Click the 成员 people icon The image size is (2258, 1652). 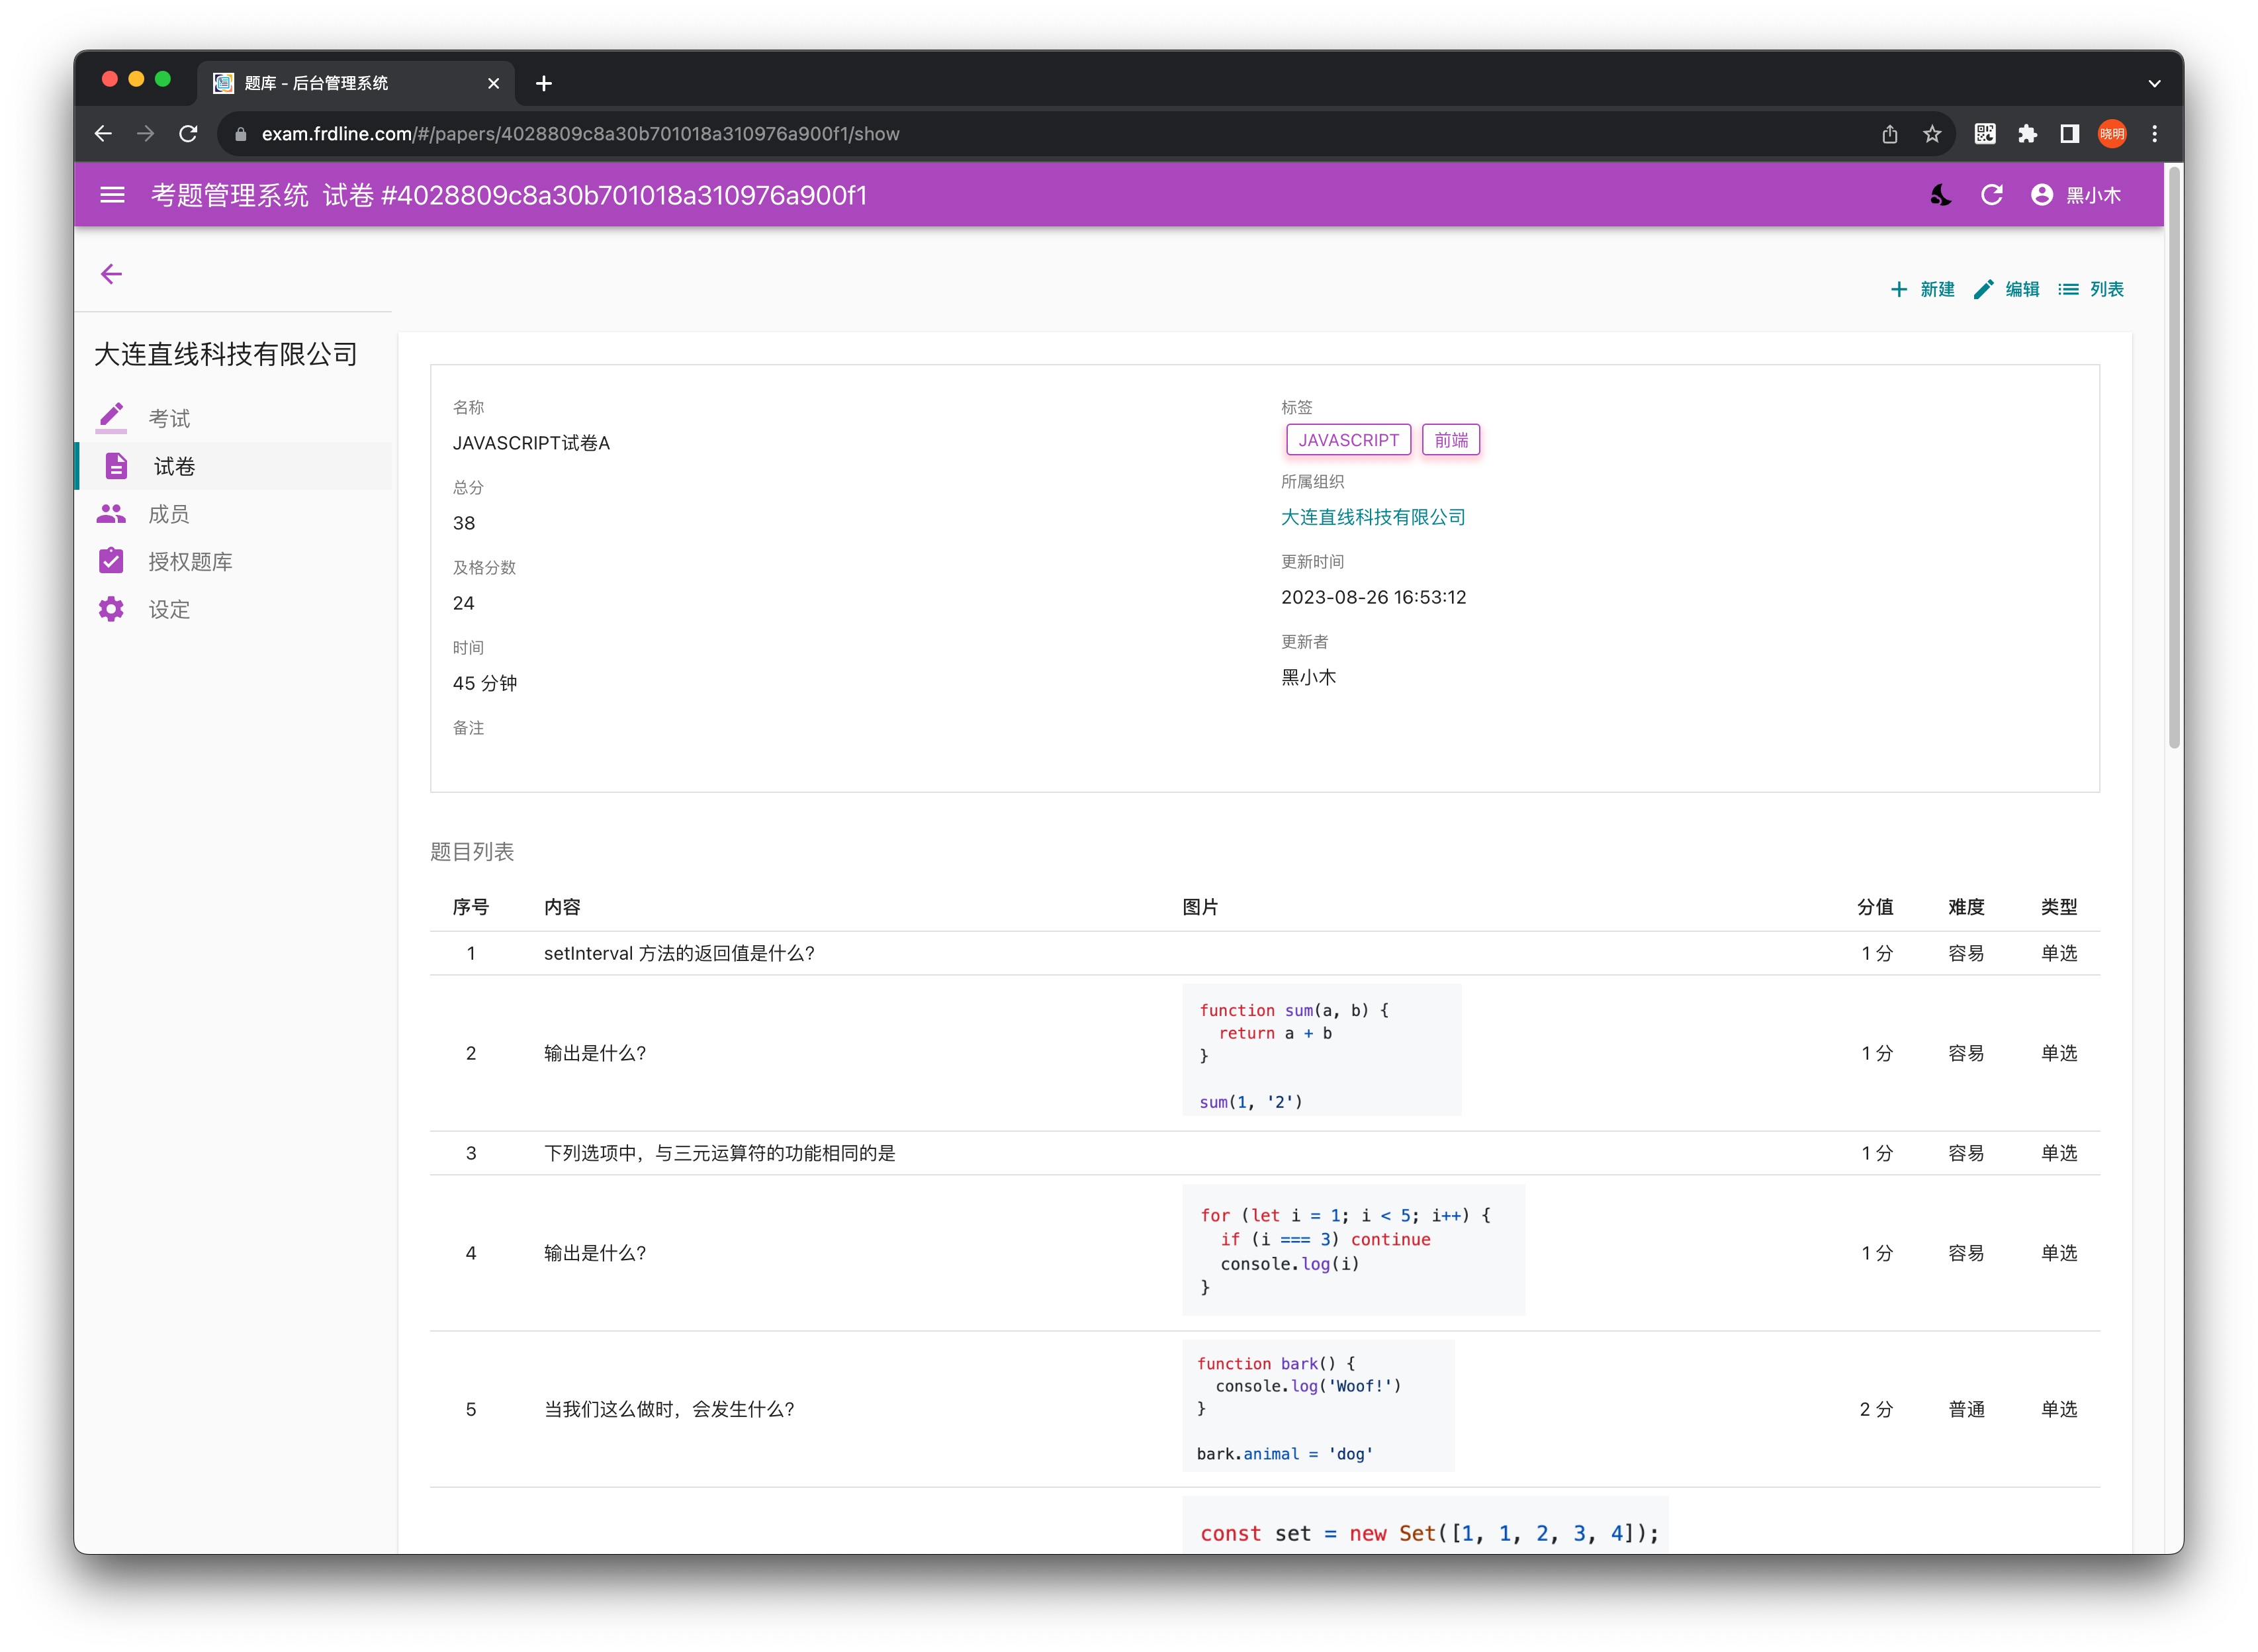coord(111,514)
